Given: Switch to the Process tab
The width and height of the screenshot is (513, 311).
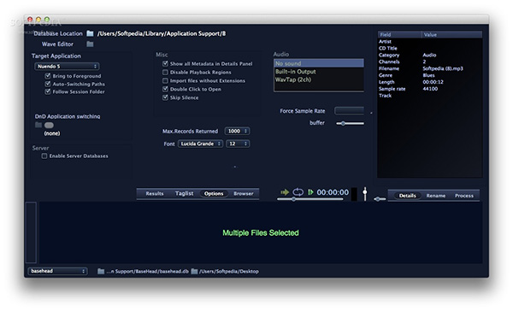Looking at the screenshot, I should click(464, 196).
